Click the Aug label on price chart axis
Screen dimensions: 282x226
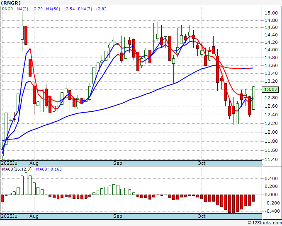tap(34, 163)
